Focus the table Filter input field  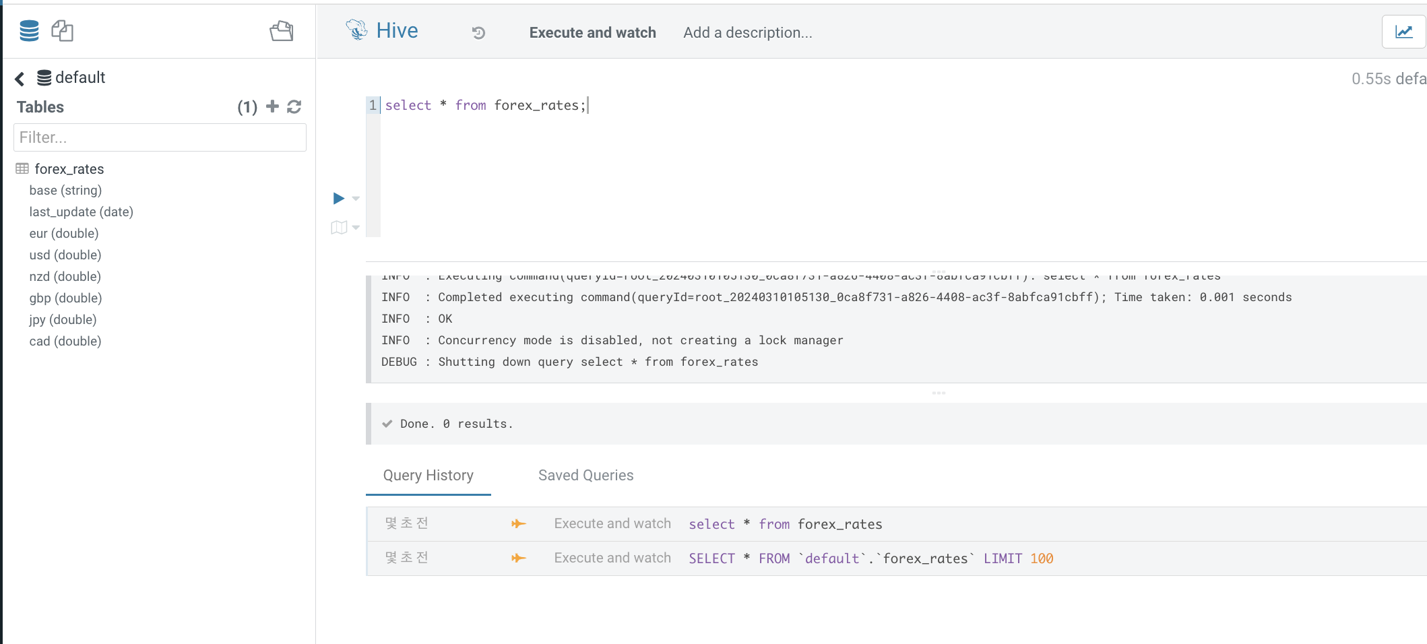point(160,137)
